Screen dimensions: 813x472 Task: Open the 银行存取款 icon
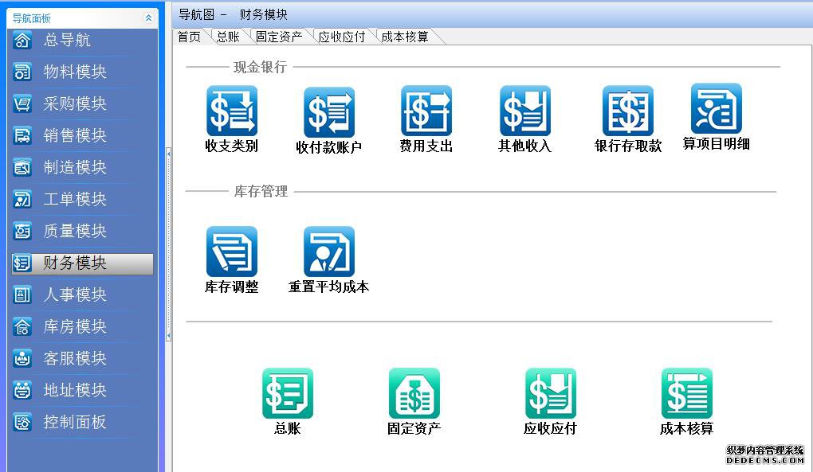click(627, 111)
